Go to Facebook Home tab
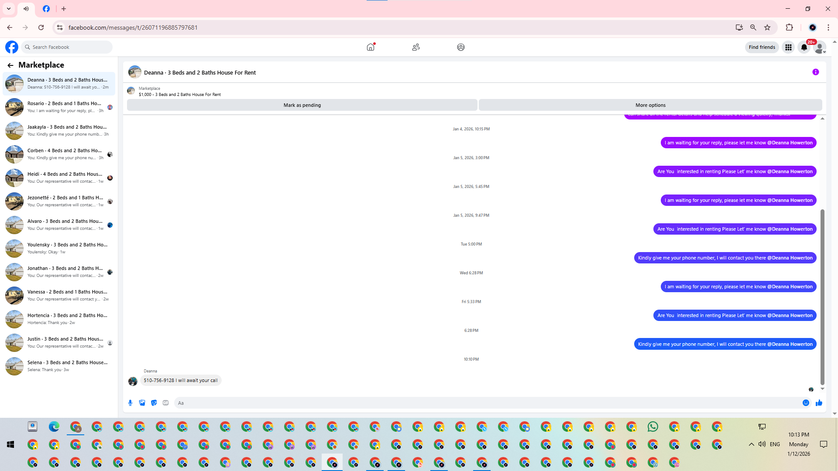The height and width of the screenshot is (471, 838). [x=371, y=47]
